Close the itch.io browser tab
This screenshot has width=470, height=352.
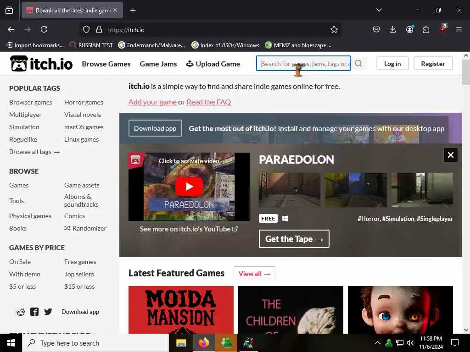pos(115,10)
